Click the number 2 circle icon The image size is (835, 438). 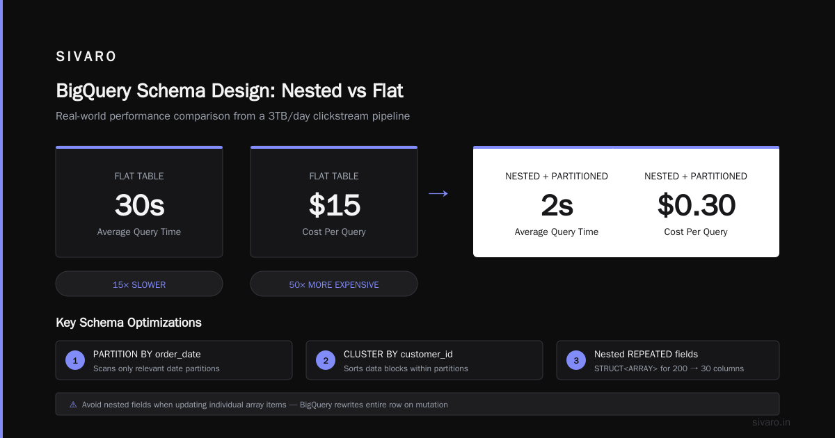click(326, 360)
